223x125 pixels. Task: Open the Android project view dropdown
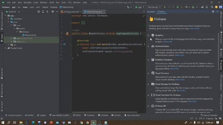pyautogui.click(x=13, y=11)
